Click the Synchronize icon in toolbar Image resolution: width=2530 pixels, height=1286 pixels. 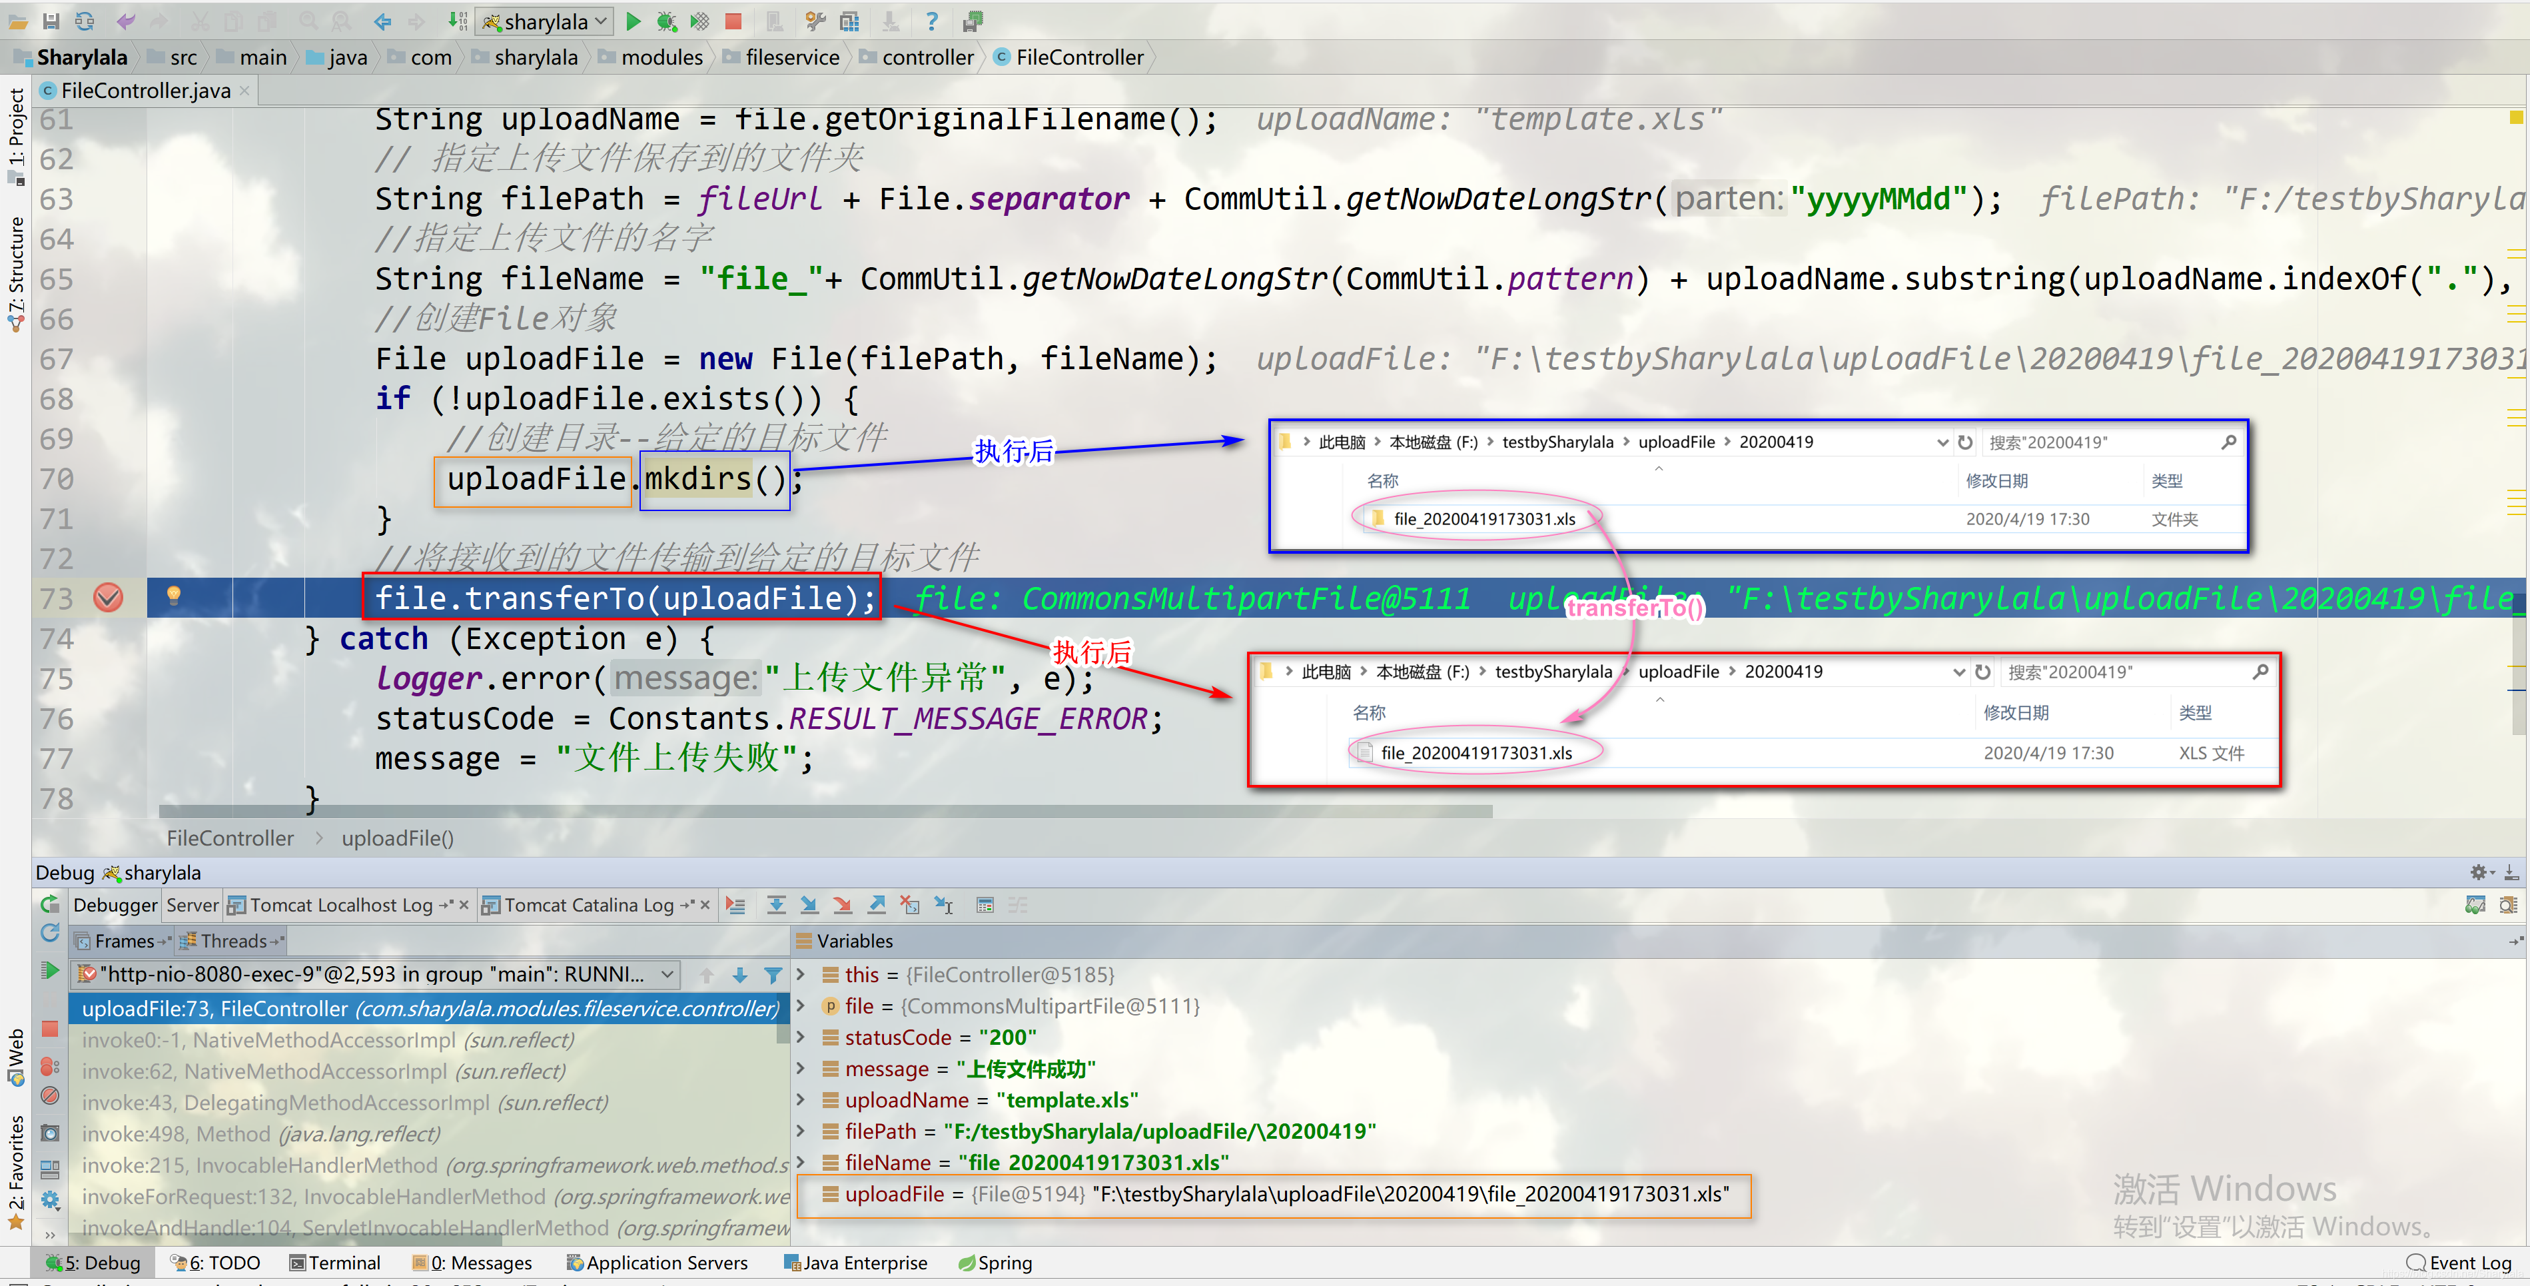[85, 21]
